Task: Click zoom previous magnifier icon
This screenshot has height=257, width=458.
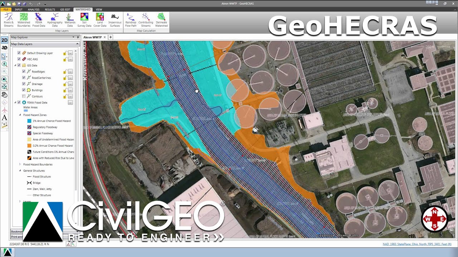Action: 4,79
